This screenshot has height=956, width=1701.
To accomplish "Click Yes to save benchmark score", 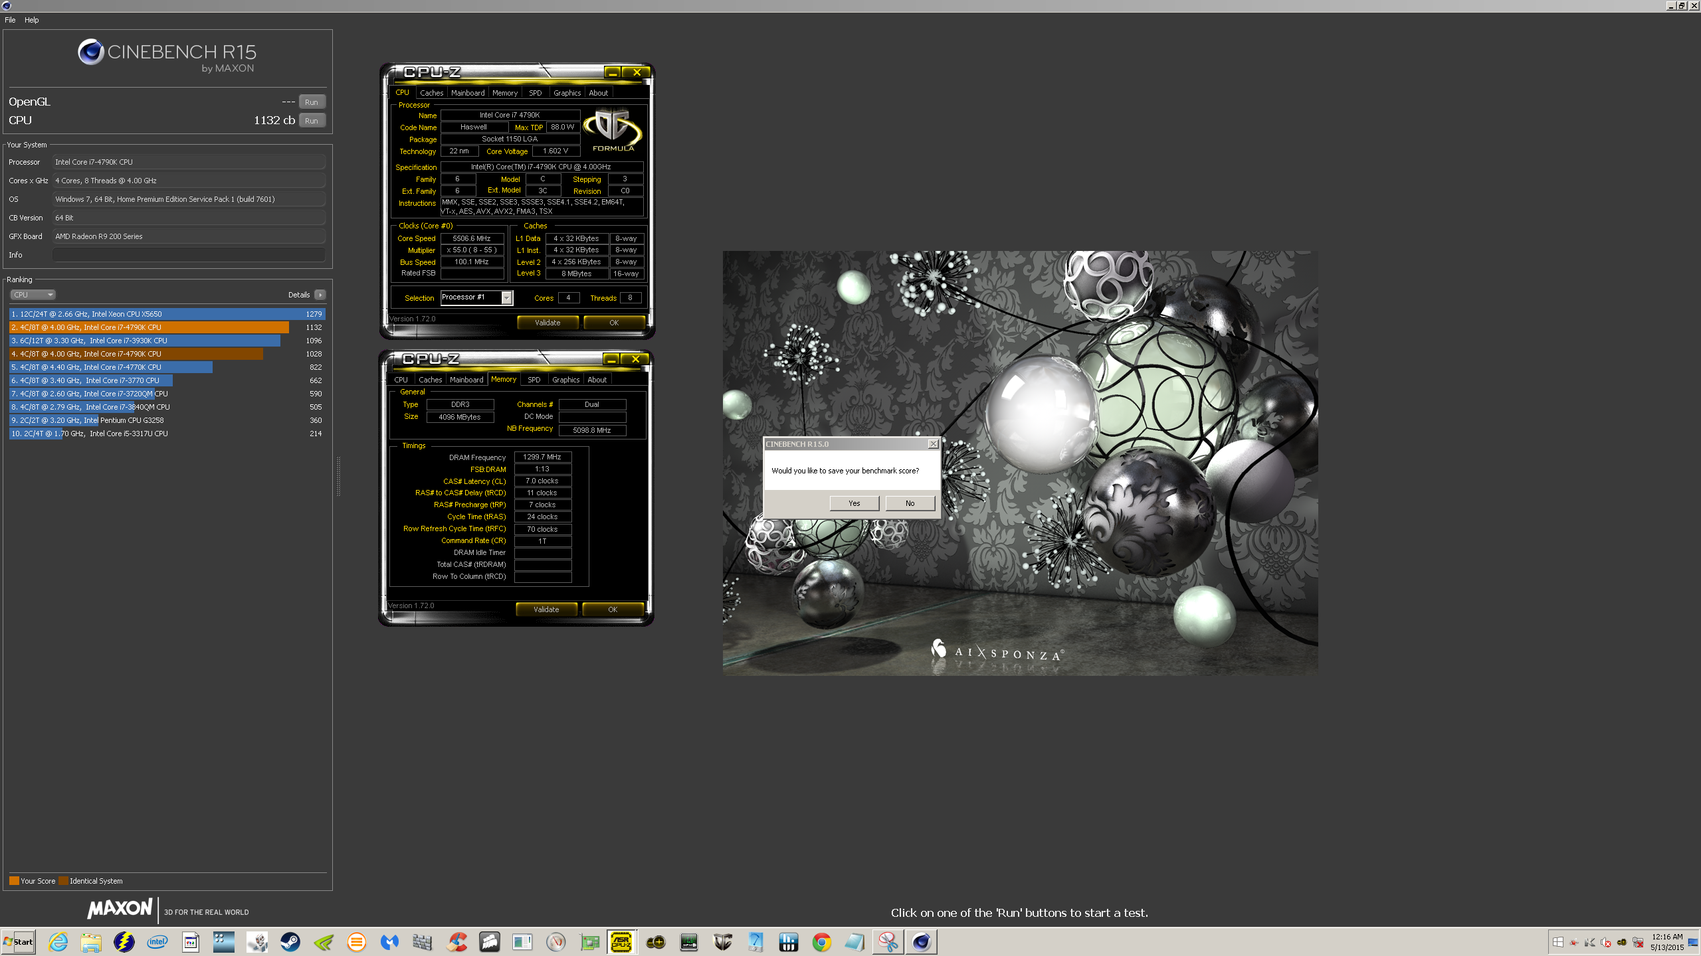I will [854, 503].
